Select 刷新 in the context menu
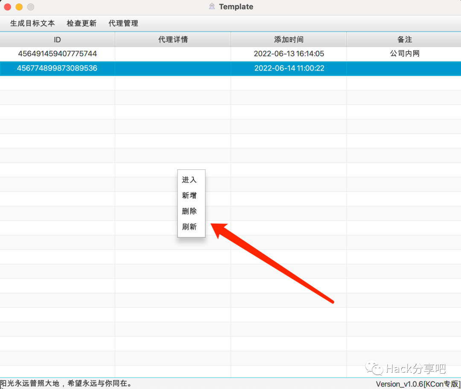This screenshot has width=461, height=389. 190,227
